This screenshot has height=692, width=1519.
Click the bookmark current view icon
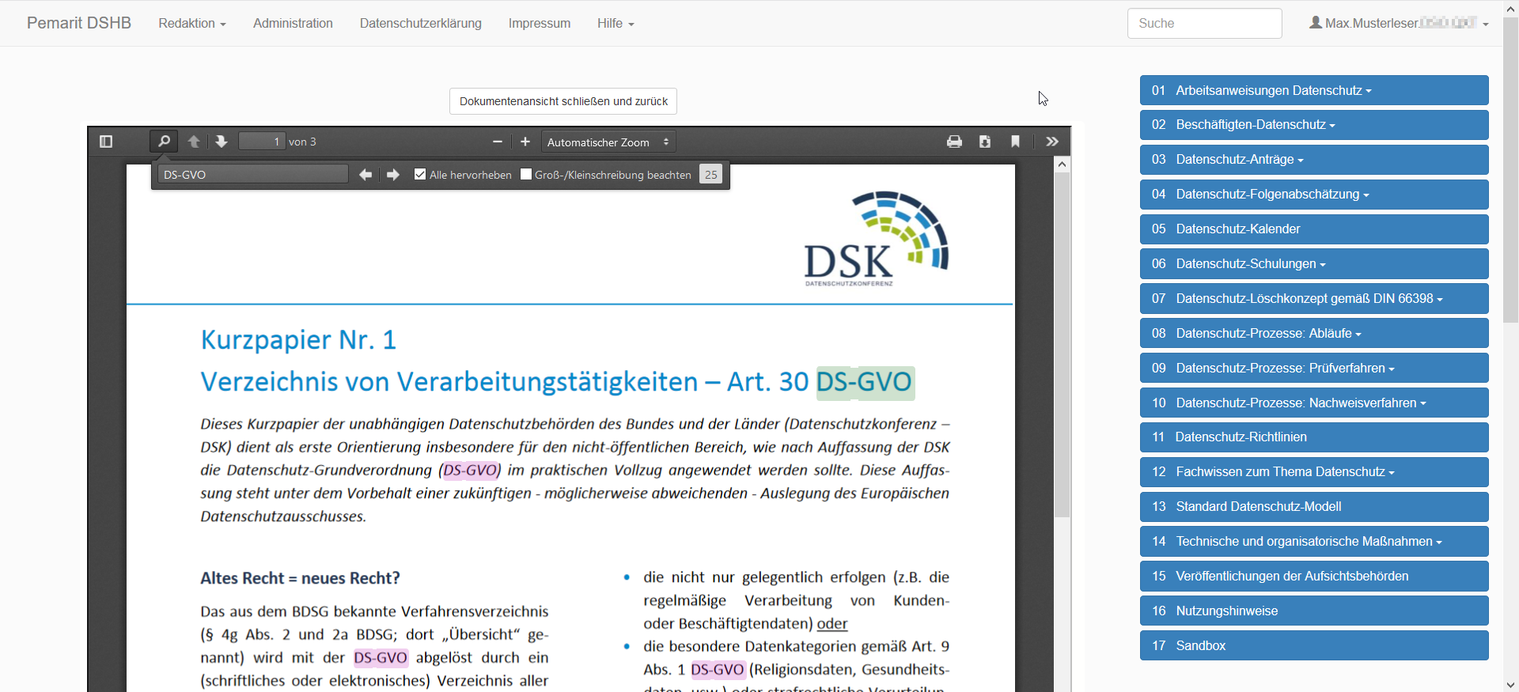pos(1015,142)
